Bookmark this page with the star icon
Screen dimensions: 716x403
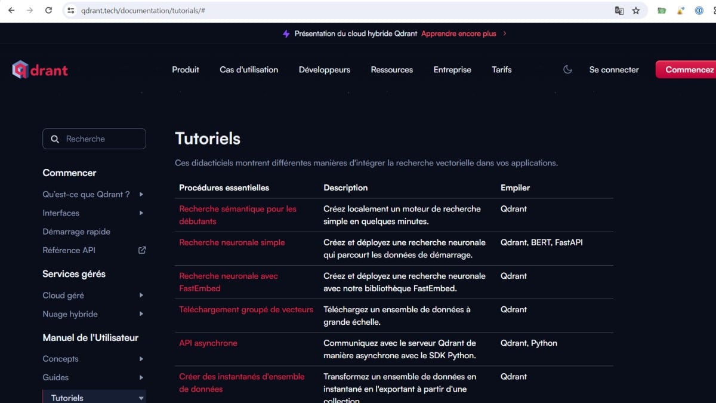pyautogui.click(x=636, y=11)
